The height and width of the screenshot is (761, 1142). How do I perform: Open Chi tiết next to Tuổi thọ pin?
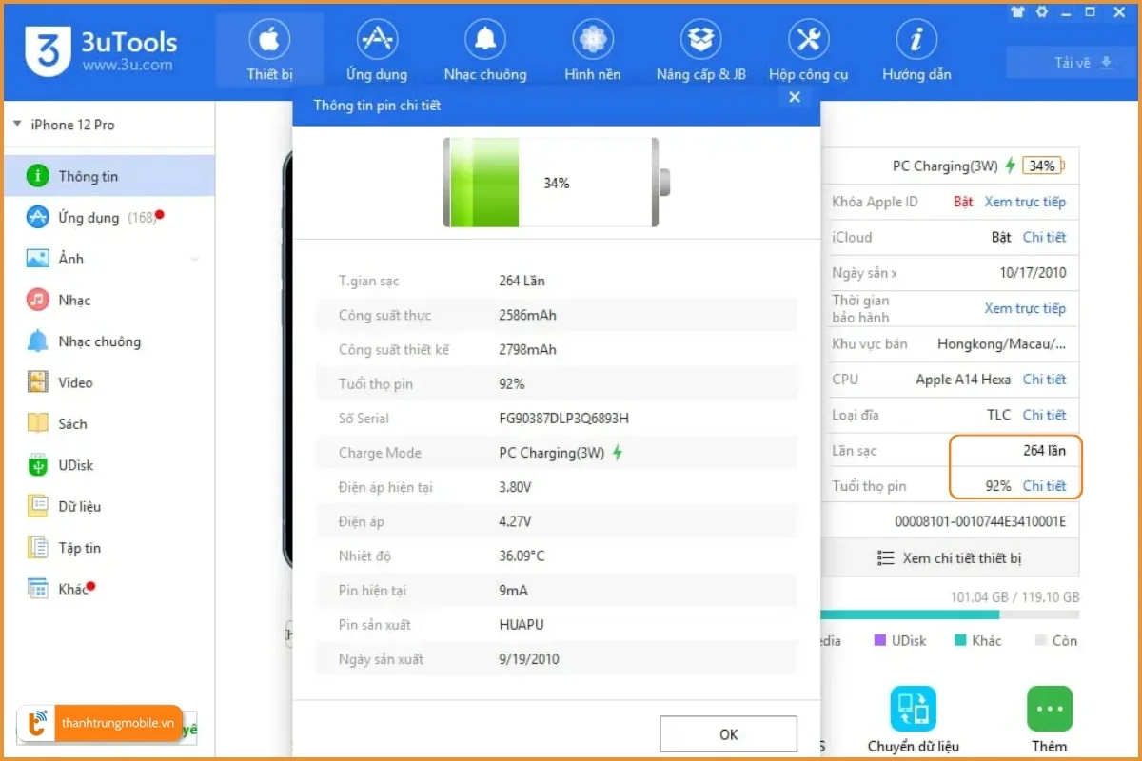pos(1045,485)
